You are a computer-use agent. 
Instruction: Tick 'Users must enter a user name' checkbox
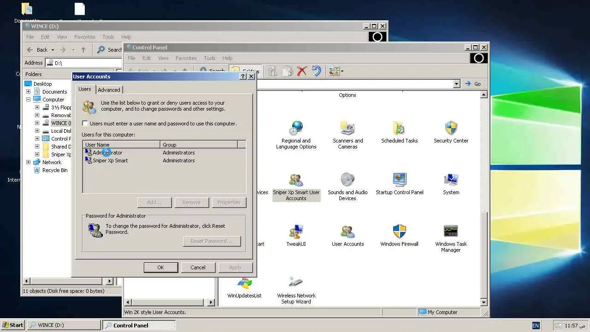tap(85, 124)
